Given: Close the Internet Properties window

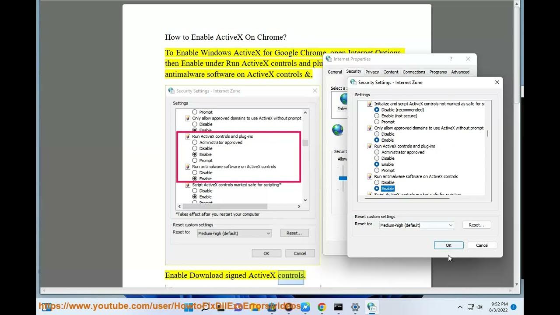Looking at the screenshot, I should 468,59.
